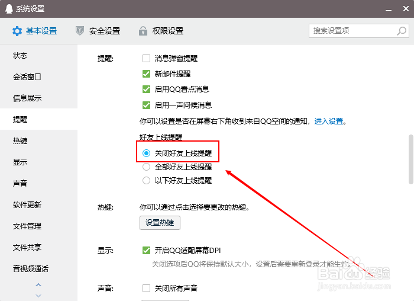Disable 启用QQ看点消息 checkbox
The width and height of the screenshot is (414, 301).
pyautogui.click(x=146, y=89)
